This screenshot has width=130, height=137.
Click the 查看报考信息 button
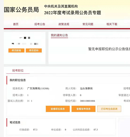click(x=83, y=109)
